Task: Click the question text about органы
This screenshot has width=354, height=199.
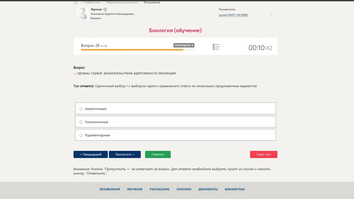Action: (125, 73)
